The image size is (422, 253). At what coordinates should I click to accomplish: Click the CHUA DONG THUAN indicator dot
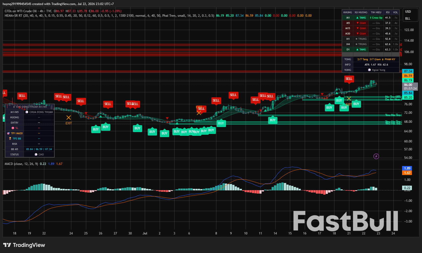pos(27,112)
